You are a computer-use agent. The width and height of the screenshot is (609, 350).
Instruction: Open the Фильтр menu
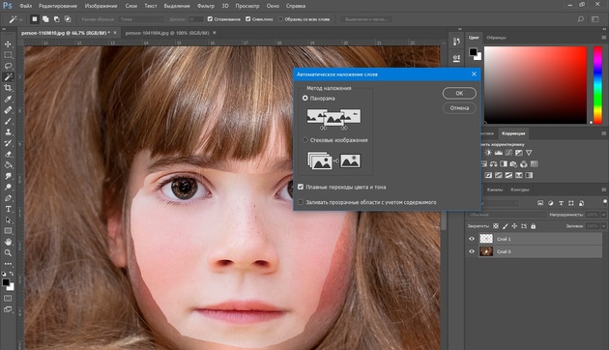(x=206, y=6)
